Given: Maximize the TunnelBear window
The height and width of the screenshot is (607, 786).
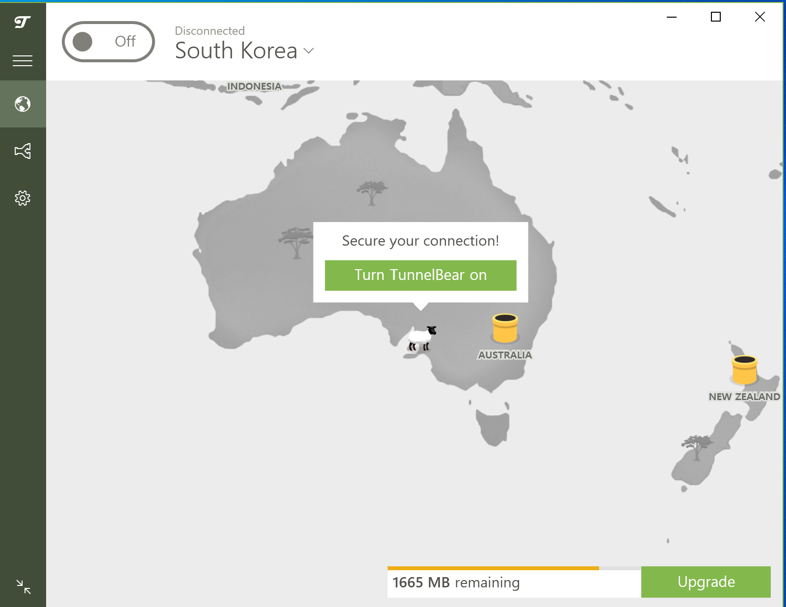Looking at the screenshot, I should click(716, 17).
